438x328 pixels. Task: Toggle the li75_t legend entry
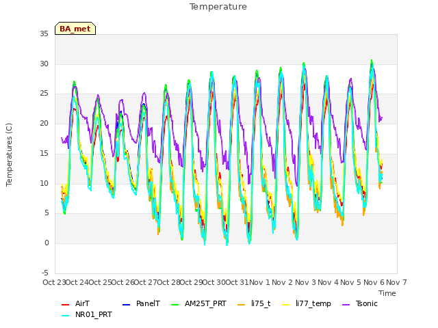(x=254, y=303)
